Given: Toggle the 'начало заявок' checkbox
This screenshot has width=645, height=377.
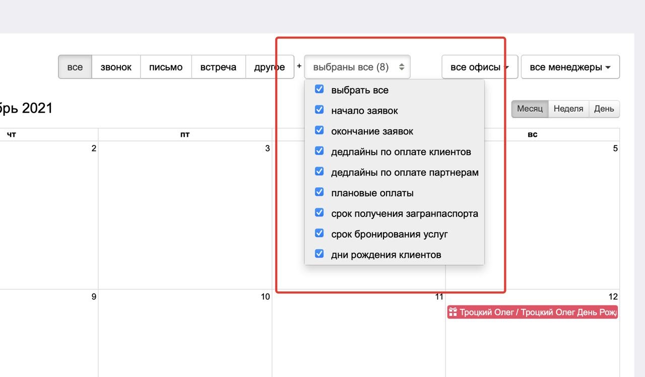Looking at the screenshot, I should point(319,110).
